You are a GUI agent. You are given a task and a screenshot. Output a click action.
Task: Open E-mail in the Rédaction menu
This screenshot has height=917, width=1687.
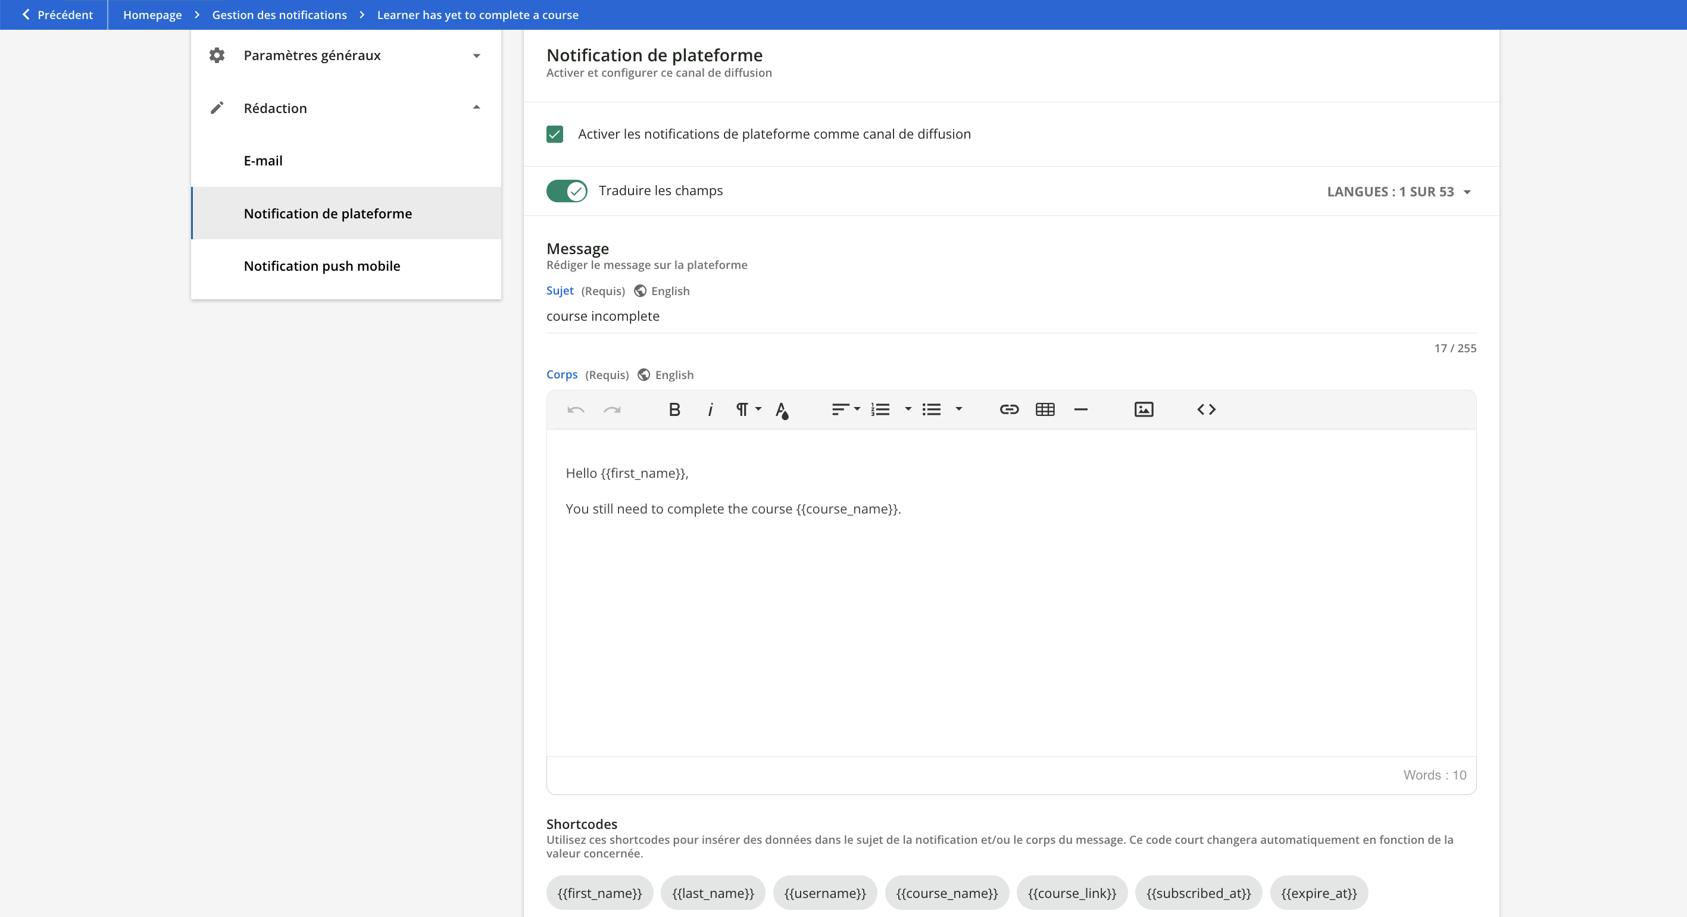click(346, 161)
